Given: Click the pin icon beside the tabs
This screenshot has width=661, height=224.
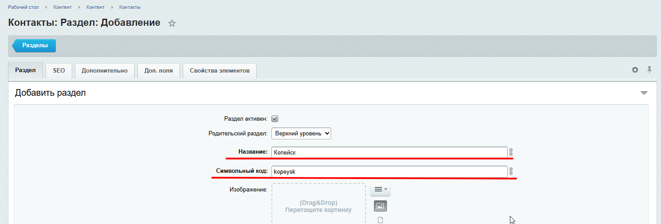Looking at the screenshot, I should tap(649, 69).
